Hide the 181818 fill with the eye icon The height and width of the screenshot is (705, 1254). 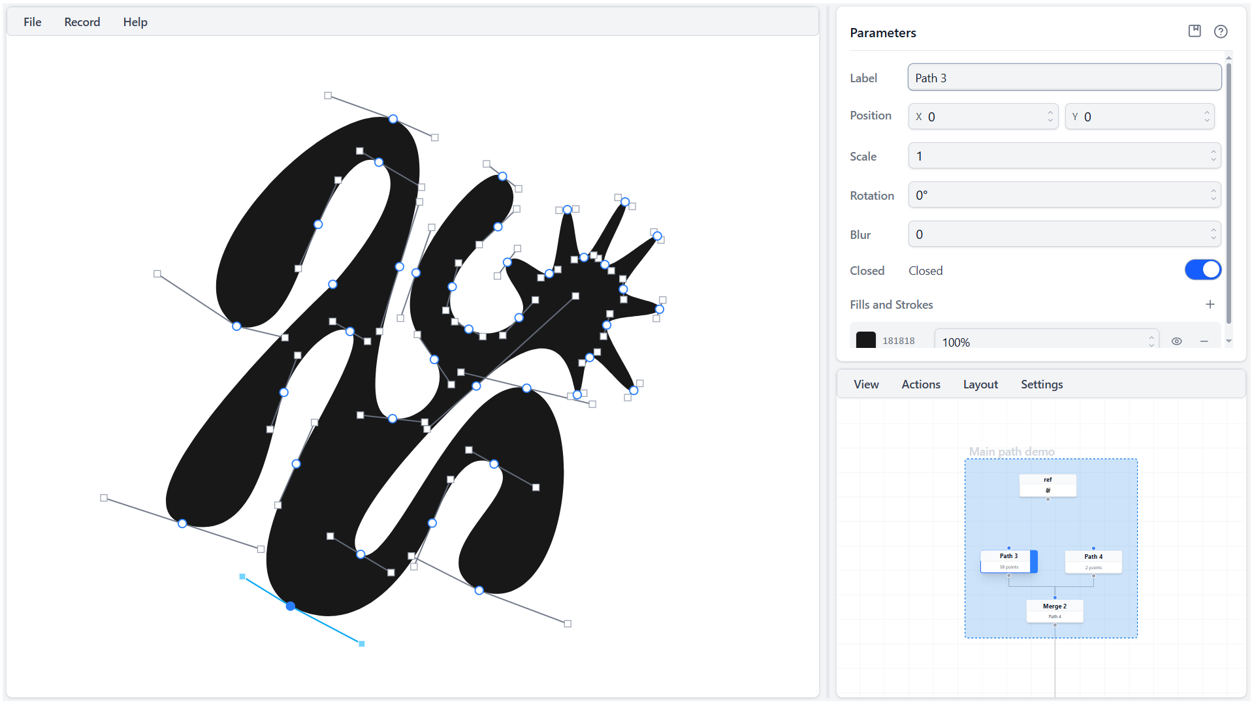1177,340
